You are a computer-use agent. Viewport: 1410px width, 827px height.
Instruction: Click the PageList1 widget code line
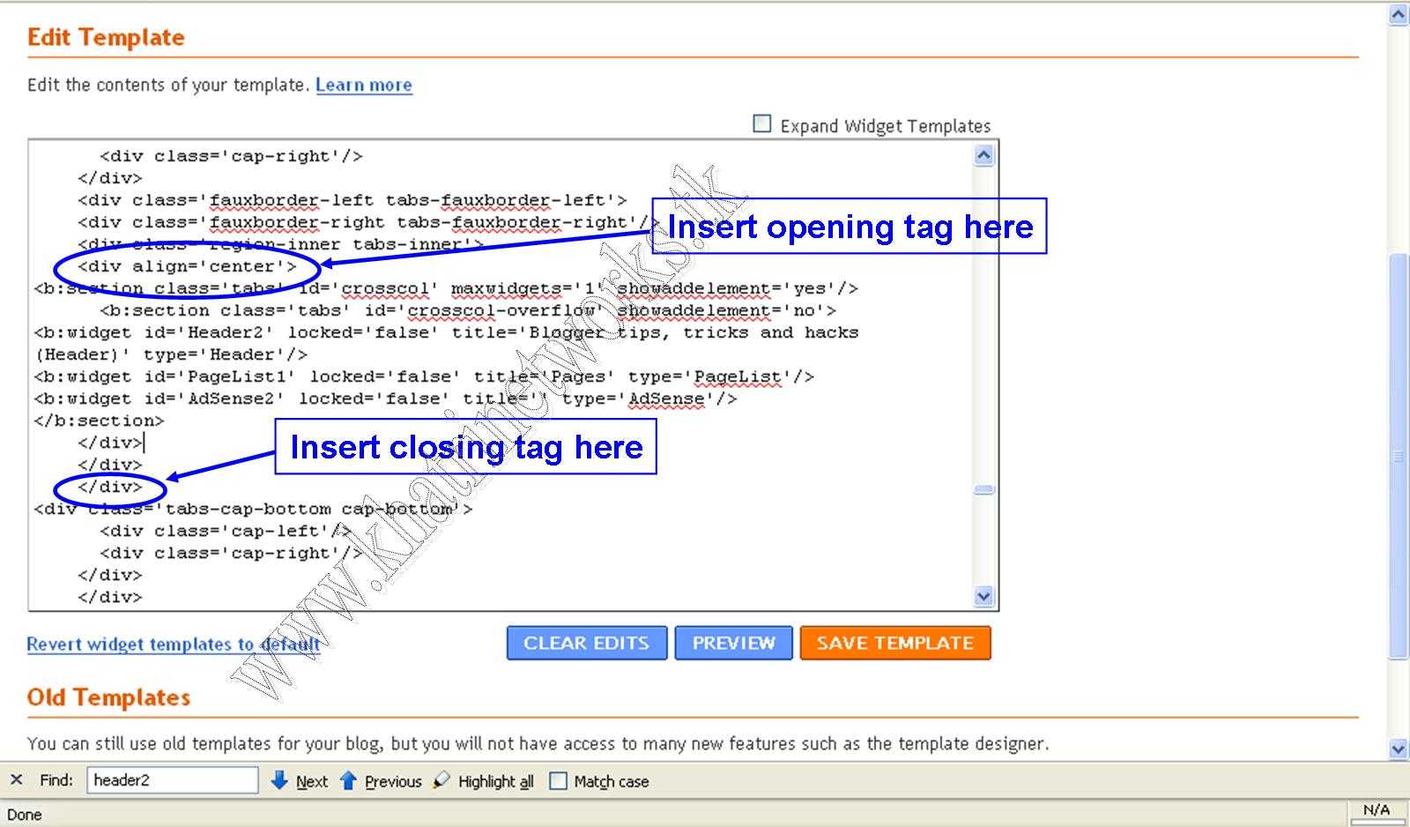[424, 376]
